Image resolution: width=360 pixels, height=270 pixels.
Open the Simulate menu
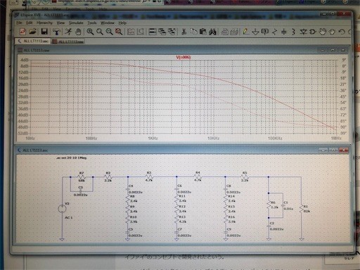(x=76, y=22)
